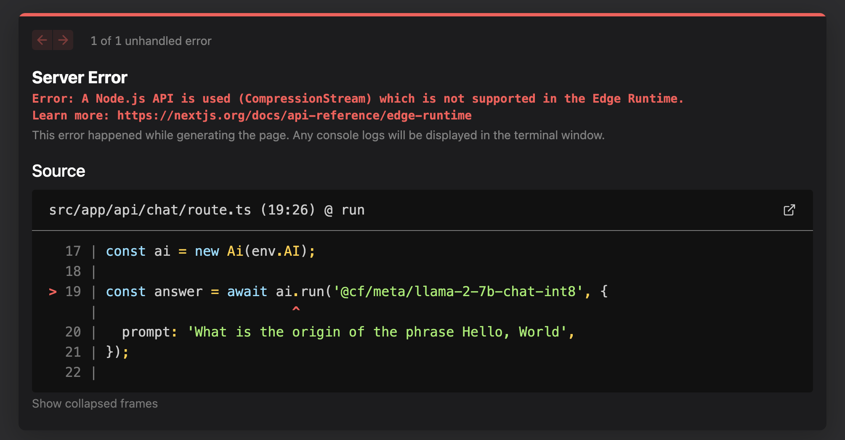845x440 pixels.
Task: Open route.ts in editor via external link icon
Action: (x=789, y=210)
